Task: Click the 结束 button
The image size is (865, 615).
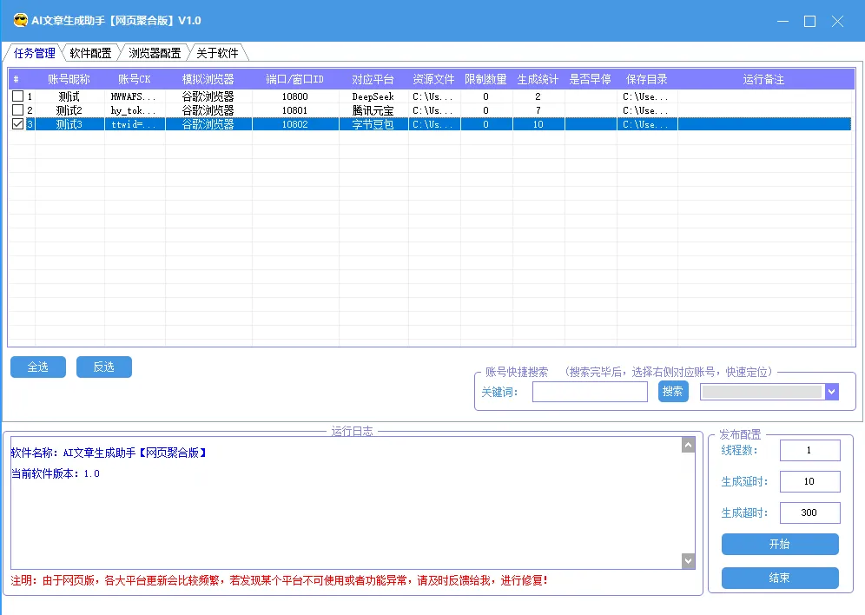Action: (780, 578)
